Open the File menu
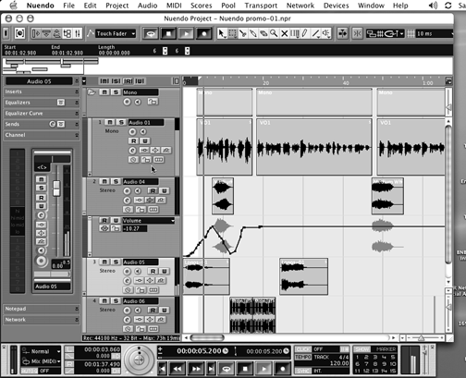This screenshot has height=378, width=466. pos(69,6)
